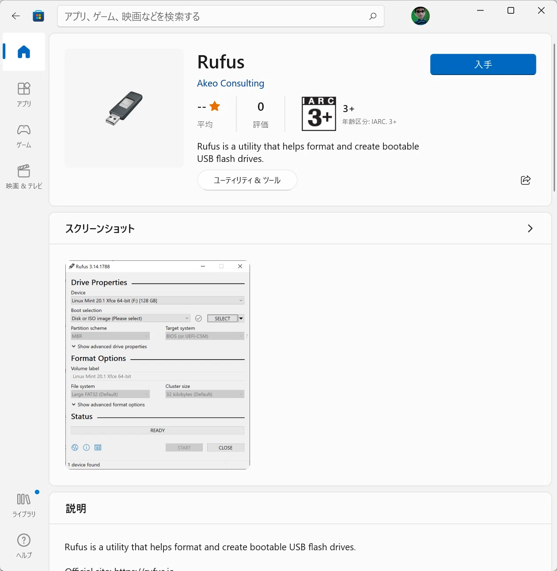Click the share icon
557x571 pixels.
coord(526,180)
